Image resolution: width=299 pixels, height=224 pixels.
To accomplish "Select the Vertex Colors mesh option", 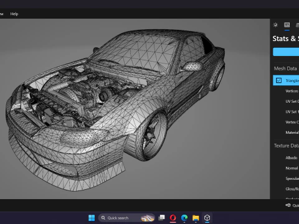I will [292, 122].
